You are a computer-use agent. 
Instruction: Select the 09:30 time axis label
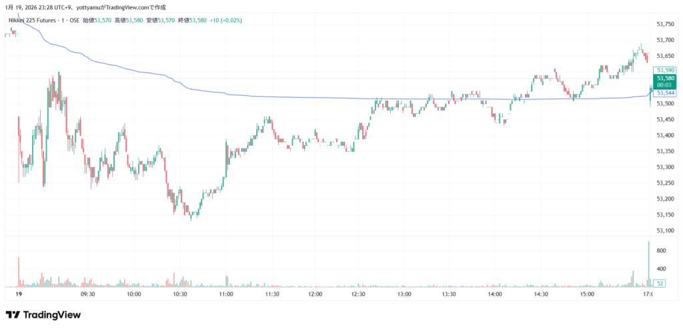(88, 294)
